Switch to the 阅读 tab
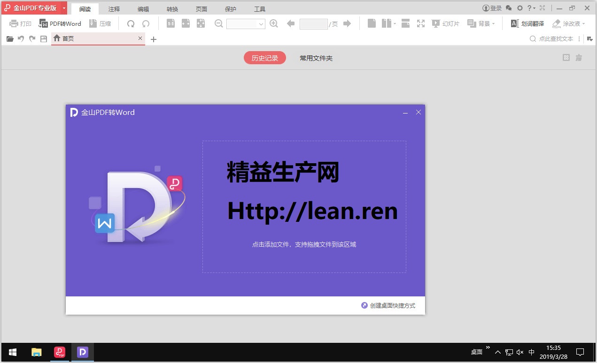This screenshot has width=597, height=363. coord(85,9)
